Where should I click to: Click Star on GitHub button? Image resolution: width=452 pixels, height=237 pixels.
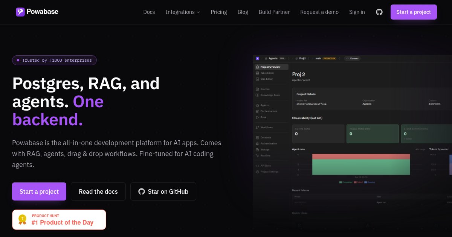coord(163,191)
